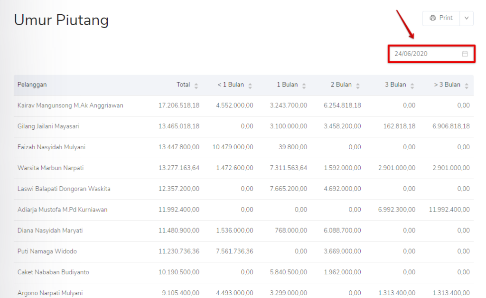
Task: Click total value 10.190.500,00
Action: coord(179,272)
